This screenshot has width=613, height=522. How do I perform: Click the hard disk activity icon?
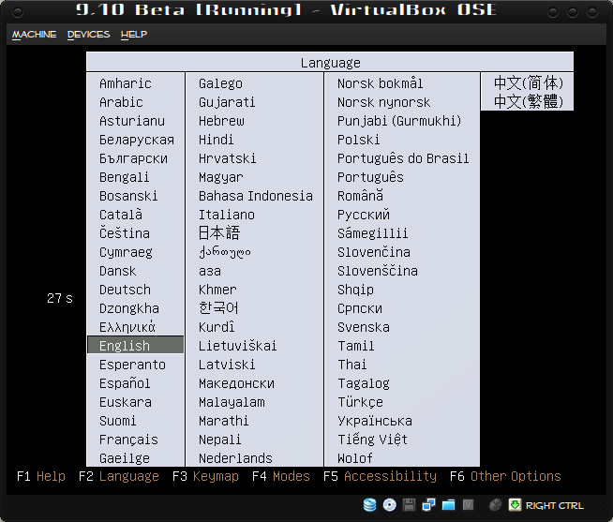pos(369,505)
